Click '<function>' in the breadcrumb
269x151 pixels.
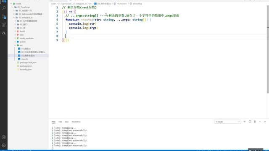click(x=122, y=4)
